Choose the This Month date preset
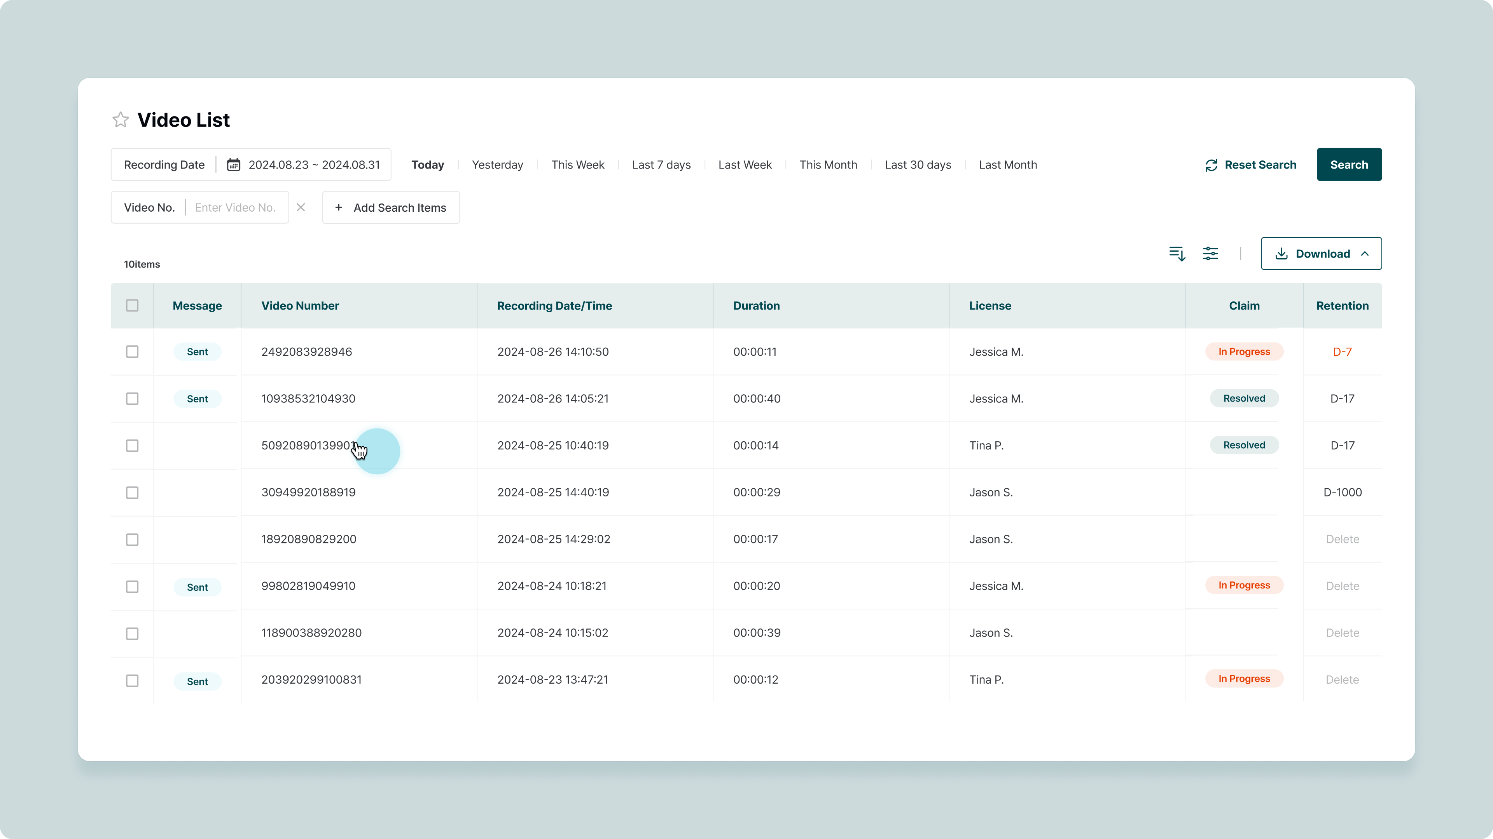The image size is (1493, 839). click(828, 165)
